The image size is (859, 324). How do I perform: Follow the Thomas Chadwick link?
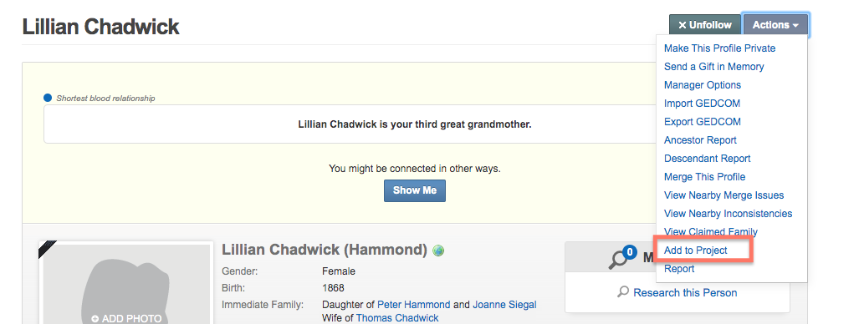[x=397, y=318]
